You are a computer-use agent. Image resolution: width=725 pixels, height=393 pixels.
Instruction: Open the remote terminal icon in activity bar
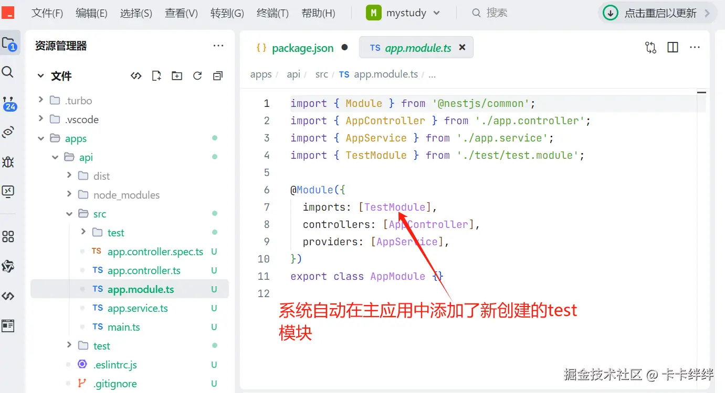click(x=8, y=191)
